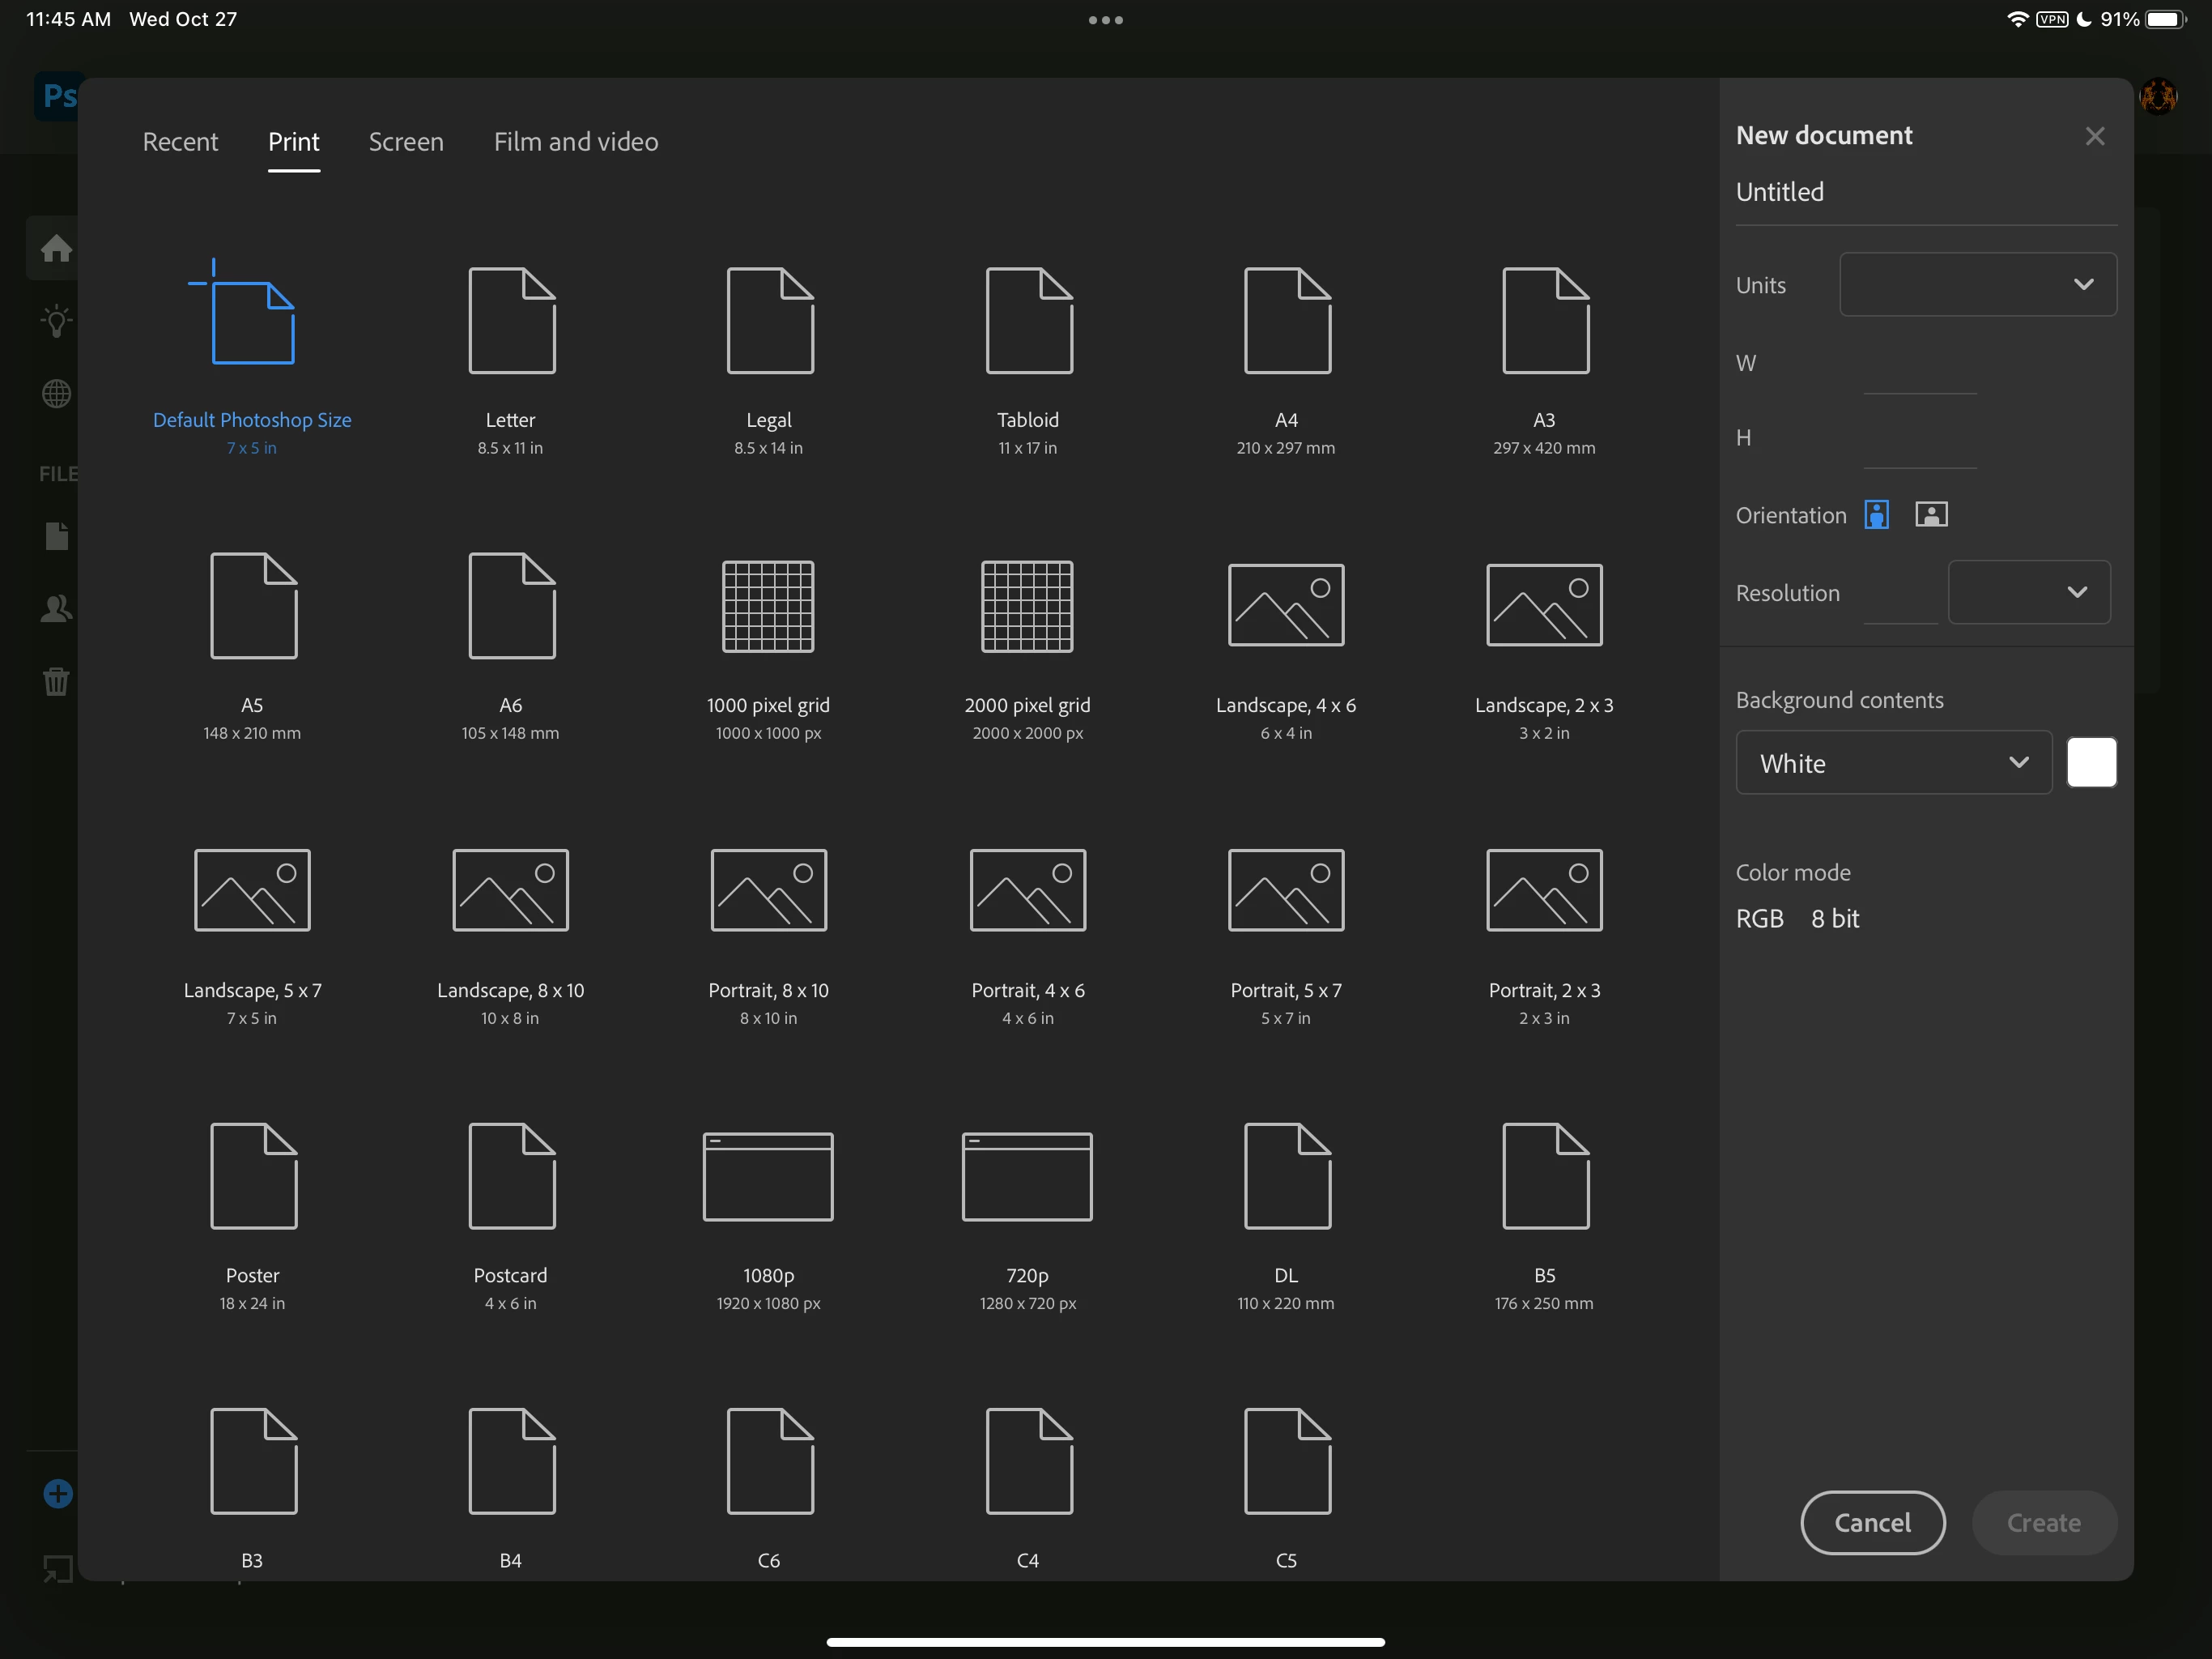Open the Deleted trash icon

(56, 681)
